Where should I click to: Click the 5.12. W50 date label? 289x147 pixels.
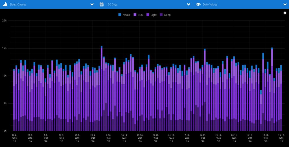[x=250, y=138]
